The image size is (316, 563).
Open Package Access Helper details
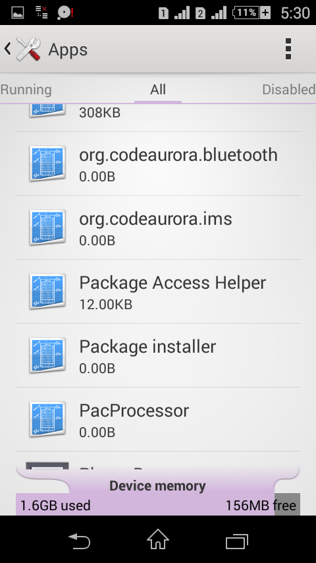point(158,291)
